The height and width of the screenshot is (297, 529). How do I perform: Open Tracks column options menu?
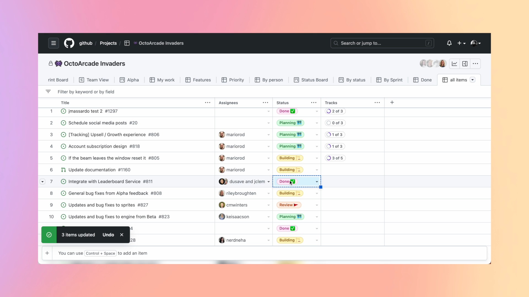(x=377, y=103)
